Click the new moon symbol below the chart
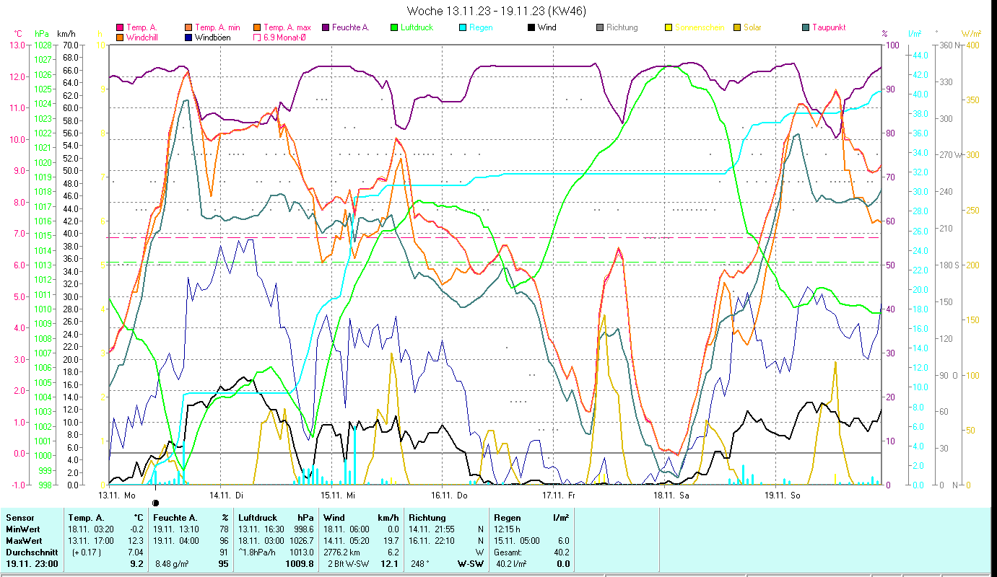The image size is (997, 577). 155,502
